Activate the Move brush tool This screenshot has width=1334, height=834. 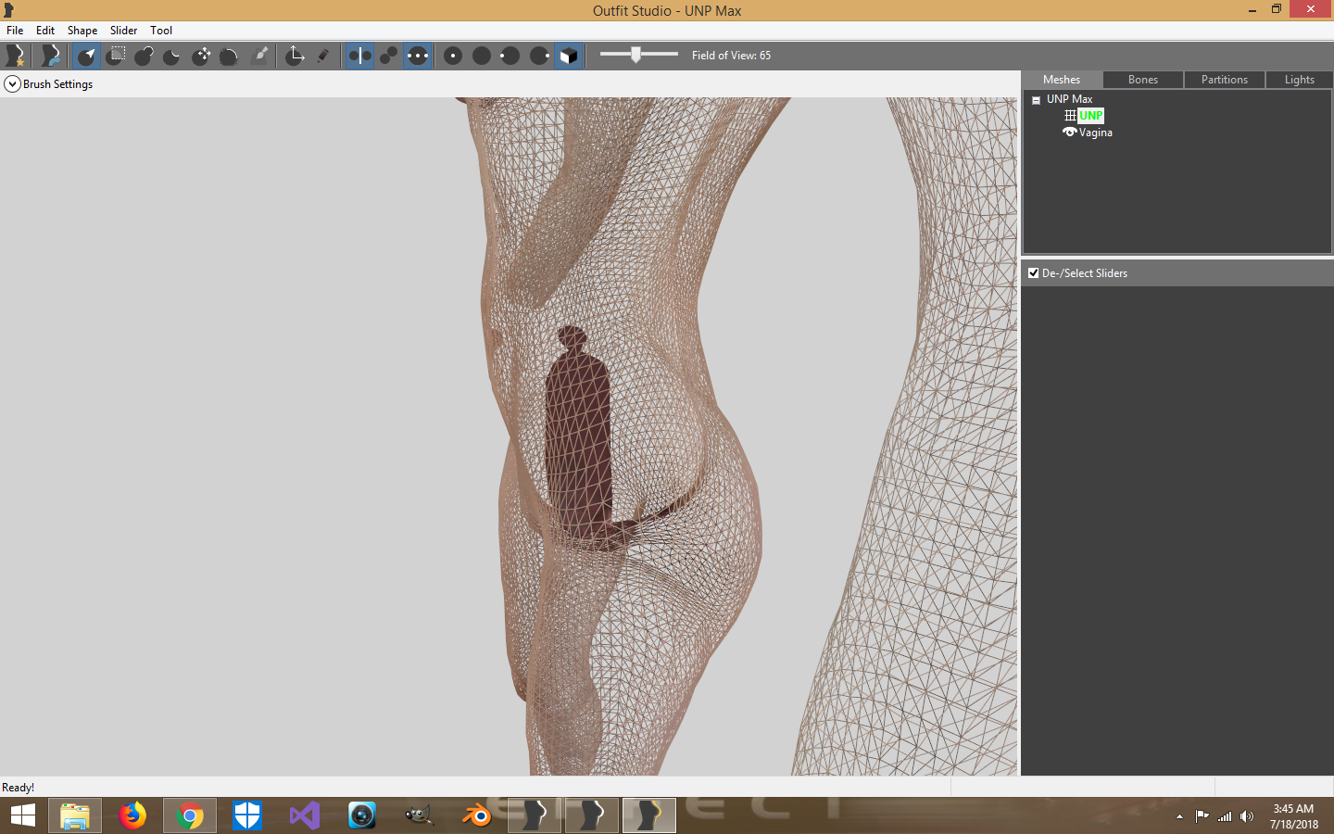[x=201, y=56]
